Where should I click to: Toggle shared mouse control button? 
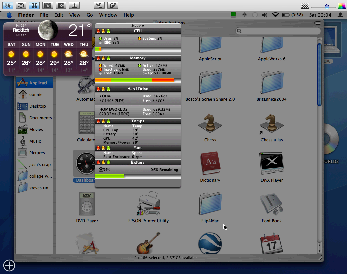click(21, 5)
